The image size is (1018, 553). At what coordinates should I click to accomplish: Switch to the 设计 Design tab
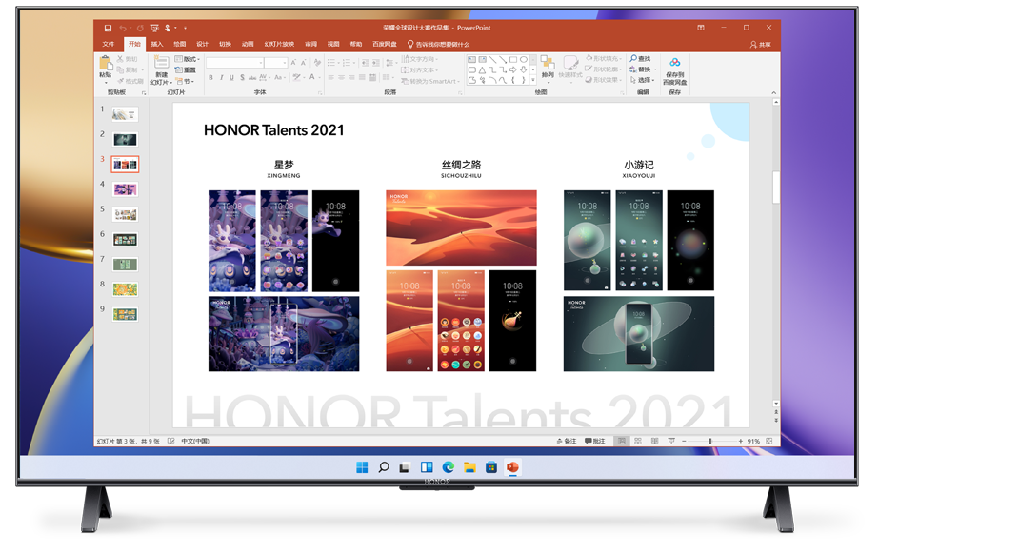pos(203,44)
